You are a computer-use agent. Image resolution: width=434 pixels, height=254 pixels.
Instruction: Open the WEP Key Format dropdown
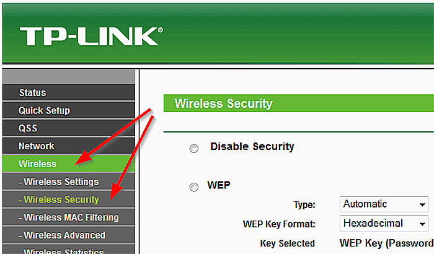tap(384, 223)
